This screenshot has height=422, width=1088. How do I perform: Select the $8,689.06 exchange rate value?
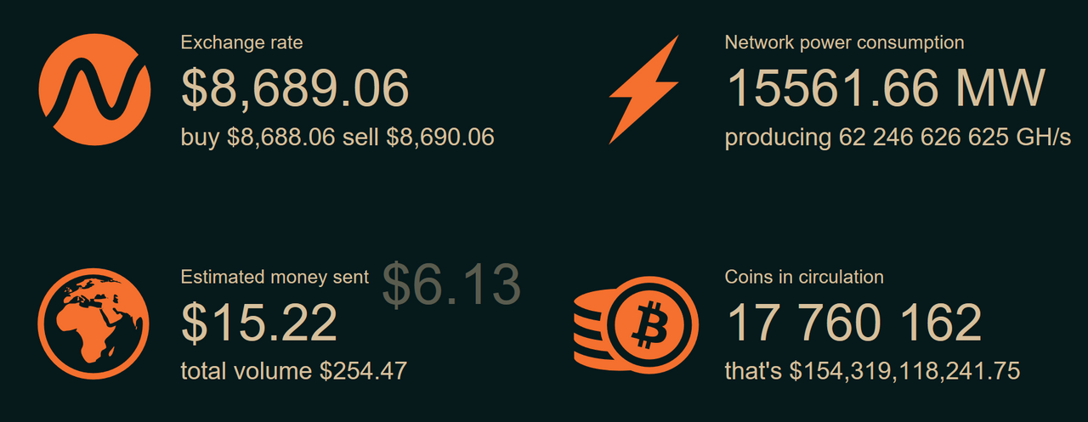point(296,88)
